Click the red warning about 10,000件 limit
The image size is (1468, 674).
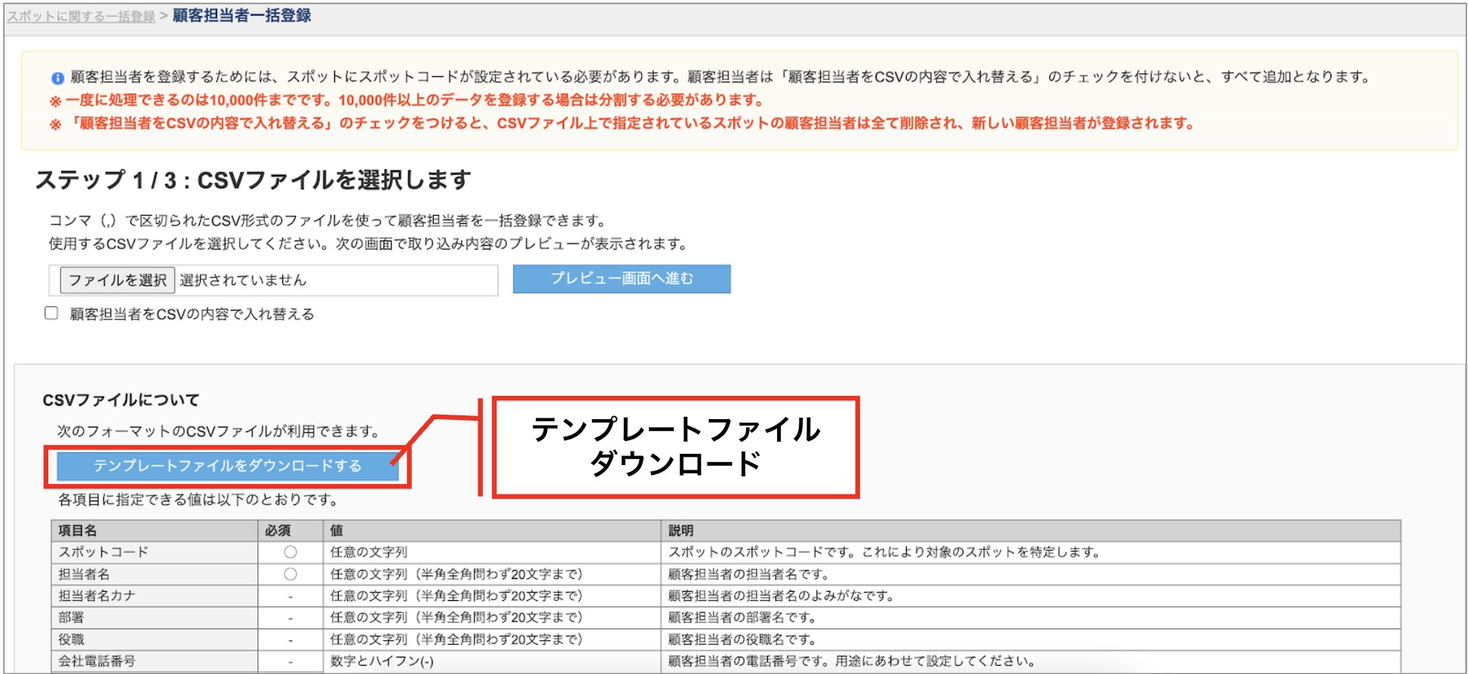point(407,100)
